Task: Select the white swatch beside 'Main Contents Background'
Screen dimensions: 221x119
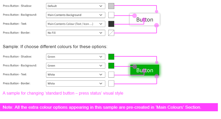Action: click(111, 15)
